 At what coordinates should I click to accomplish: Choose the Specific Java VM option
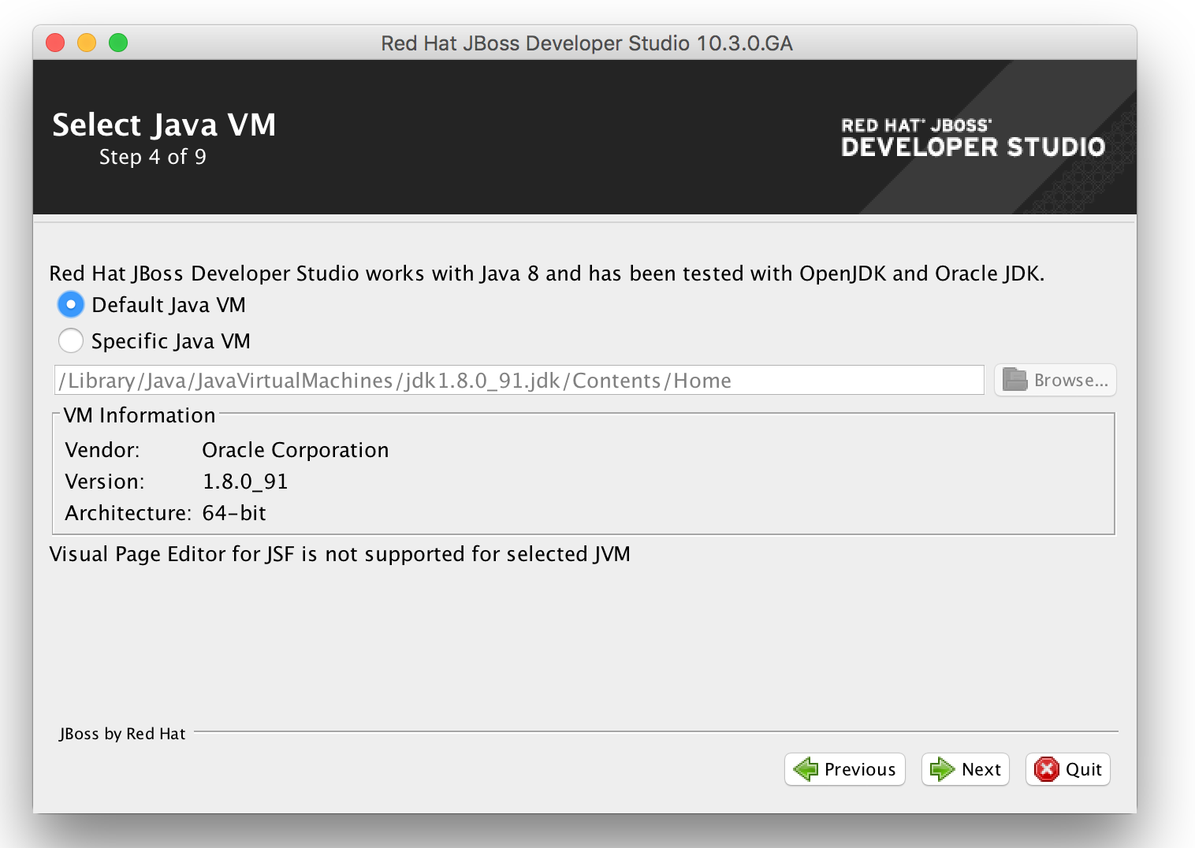coord(71,340)
